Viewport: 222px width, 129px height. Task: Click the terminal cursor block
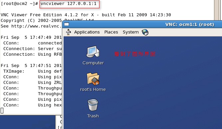tap(2, 111)
